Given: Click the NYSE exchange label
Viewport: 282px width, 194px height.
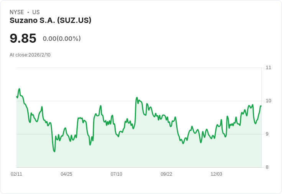Looking at the screenshot, I should [17, 12].
